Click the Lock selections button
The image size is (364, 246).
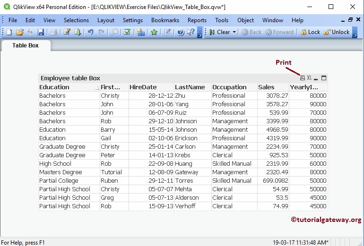click(310, 32)
